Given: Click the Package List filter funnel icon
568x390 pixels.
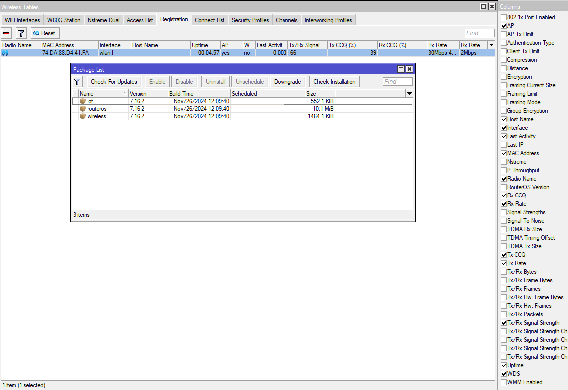Looking at the screenshot, I should point(78,82).
